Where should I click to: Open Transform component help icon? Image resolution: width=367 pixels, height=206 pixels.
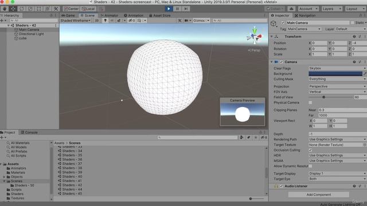(x=354, y=37)
